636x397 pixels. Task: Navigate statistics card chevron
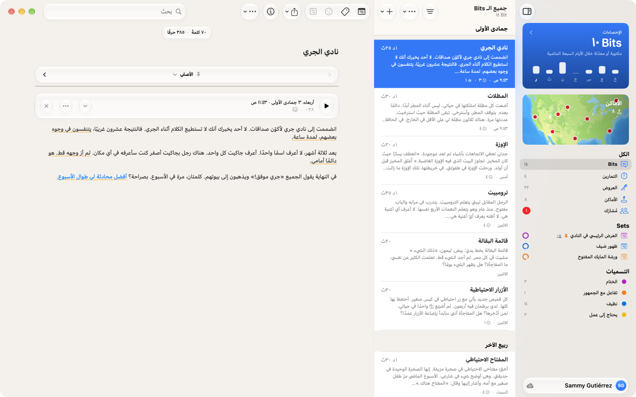click(531, 32)
